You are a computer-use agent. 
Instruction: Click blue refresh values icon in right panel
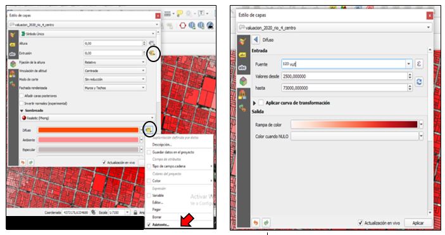point(419,82)
